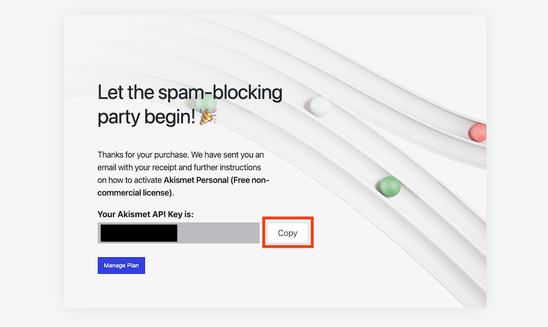Click the red highlight border around Copy
Image resolution: width=548 pixels, height=327 pixels.
click(288, 218)
